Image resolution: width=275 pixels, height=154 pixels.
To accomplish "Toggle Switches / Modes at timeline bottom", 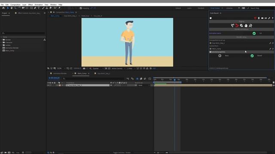I will 122,153.
